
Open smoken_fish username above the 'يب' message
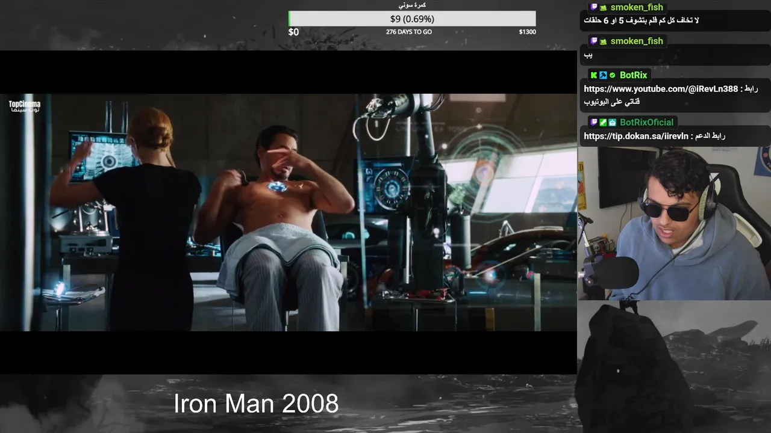coord(637,41)
